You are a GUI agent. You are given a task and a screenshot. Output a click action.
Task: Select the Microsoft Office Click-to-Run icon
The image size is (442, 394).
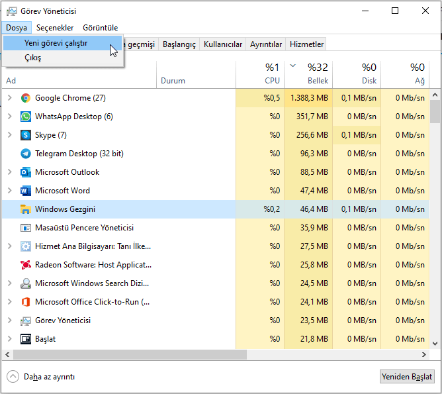26,302
